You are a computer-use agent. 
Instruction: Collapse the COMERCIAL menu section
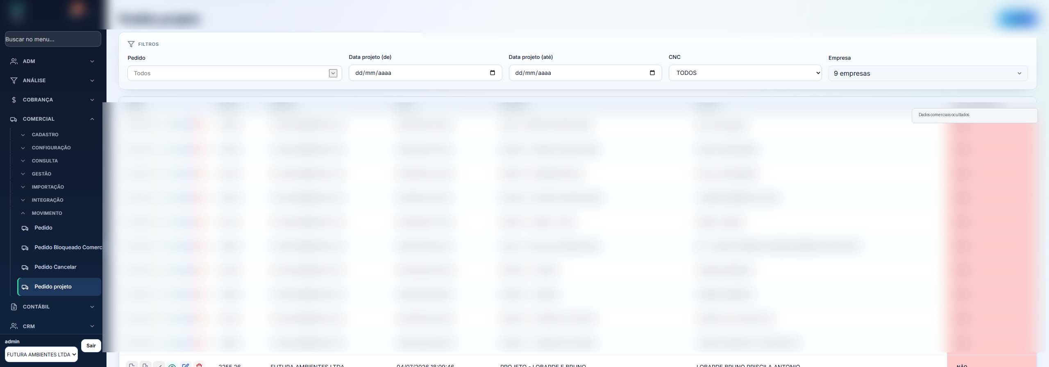click(92, 119)
